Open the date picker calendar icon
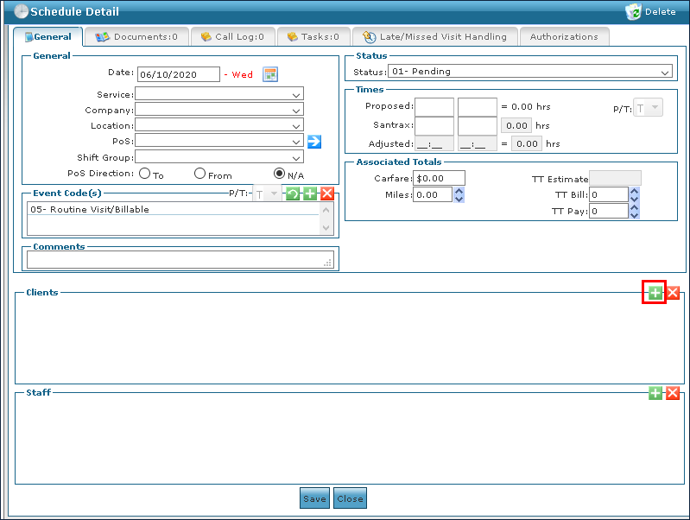The image size is (690, 520). [x=270, y=74]
